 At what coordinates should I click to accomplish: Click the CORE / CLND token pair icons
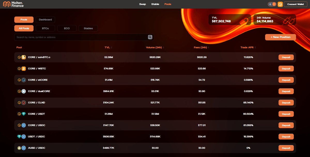pos(21,103)
